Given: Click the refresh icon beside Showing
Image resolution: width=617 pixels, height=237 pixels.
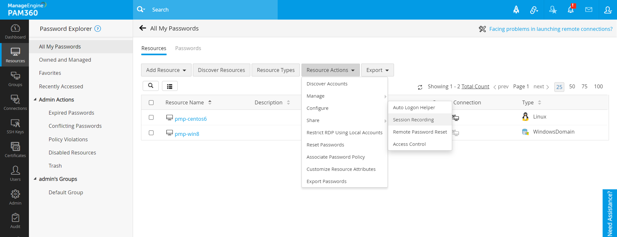Looking at the screenshot, I should [420, 87].
